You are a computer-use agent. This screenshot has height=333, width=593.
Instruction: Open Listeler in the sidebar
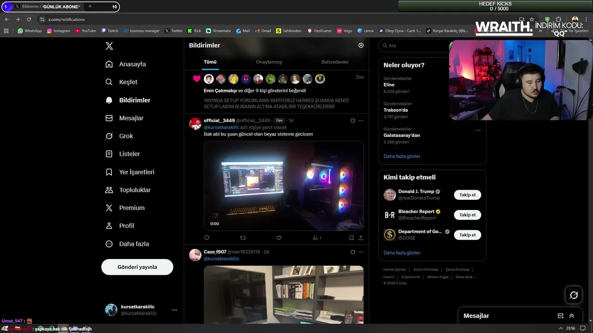pyautogui.click(x=123, y=154)
